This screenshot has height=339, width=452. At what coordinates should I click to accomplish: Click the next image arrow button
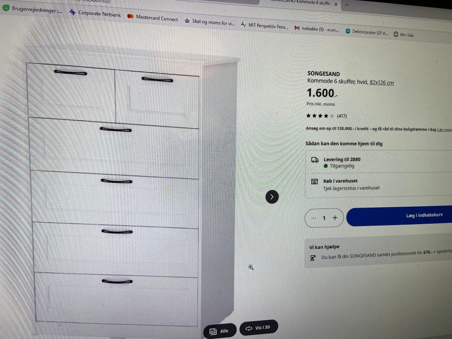pos(272,197)
